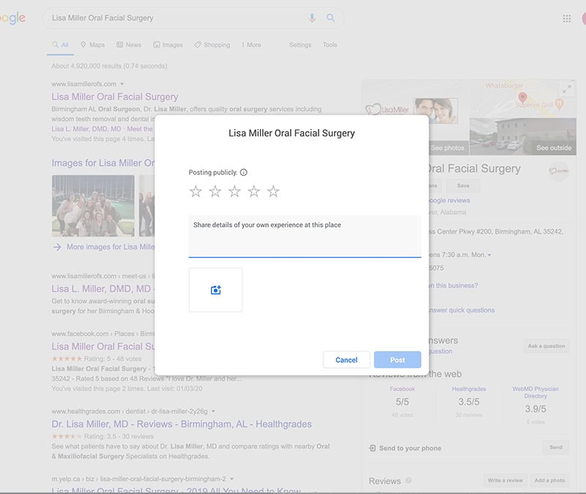The height and width of the screenshot is (494, 586).
Task: Cancel the review dialog
Action: click(x=346, y=360)
